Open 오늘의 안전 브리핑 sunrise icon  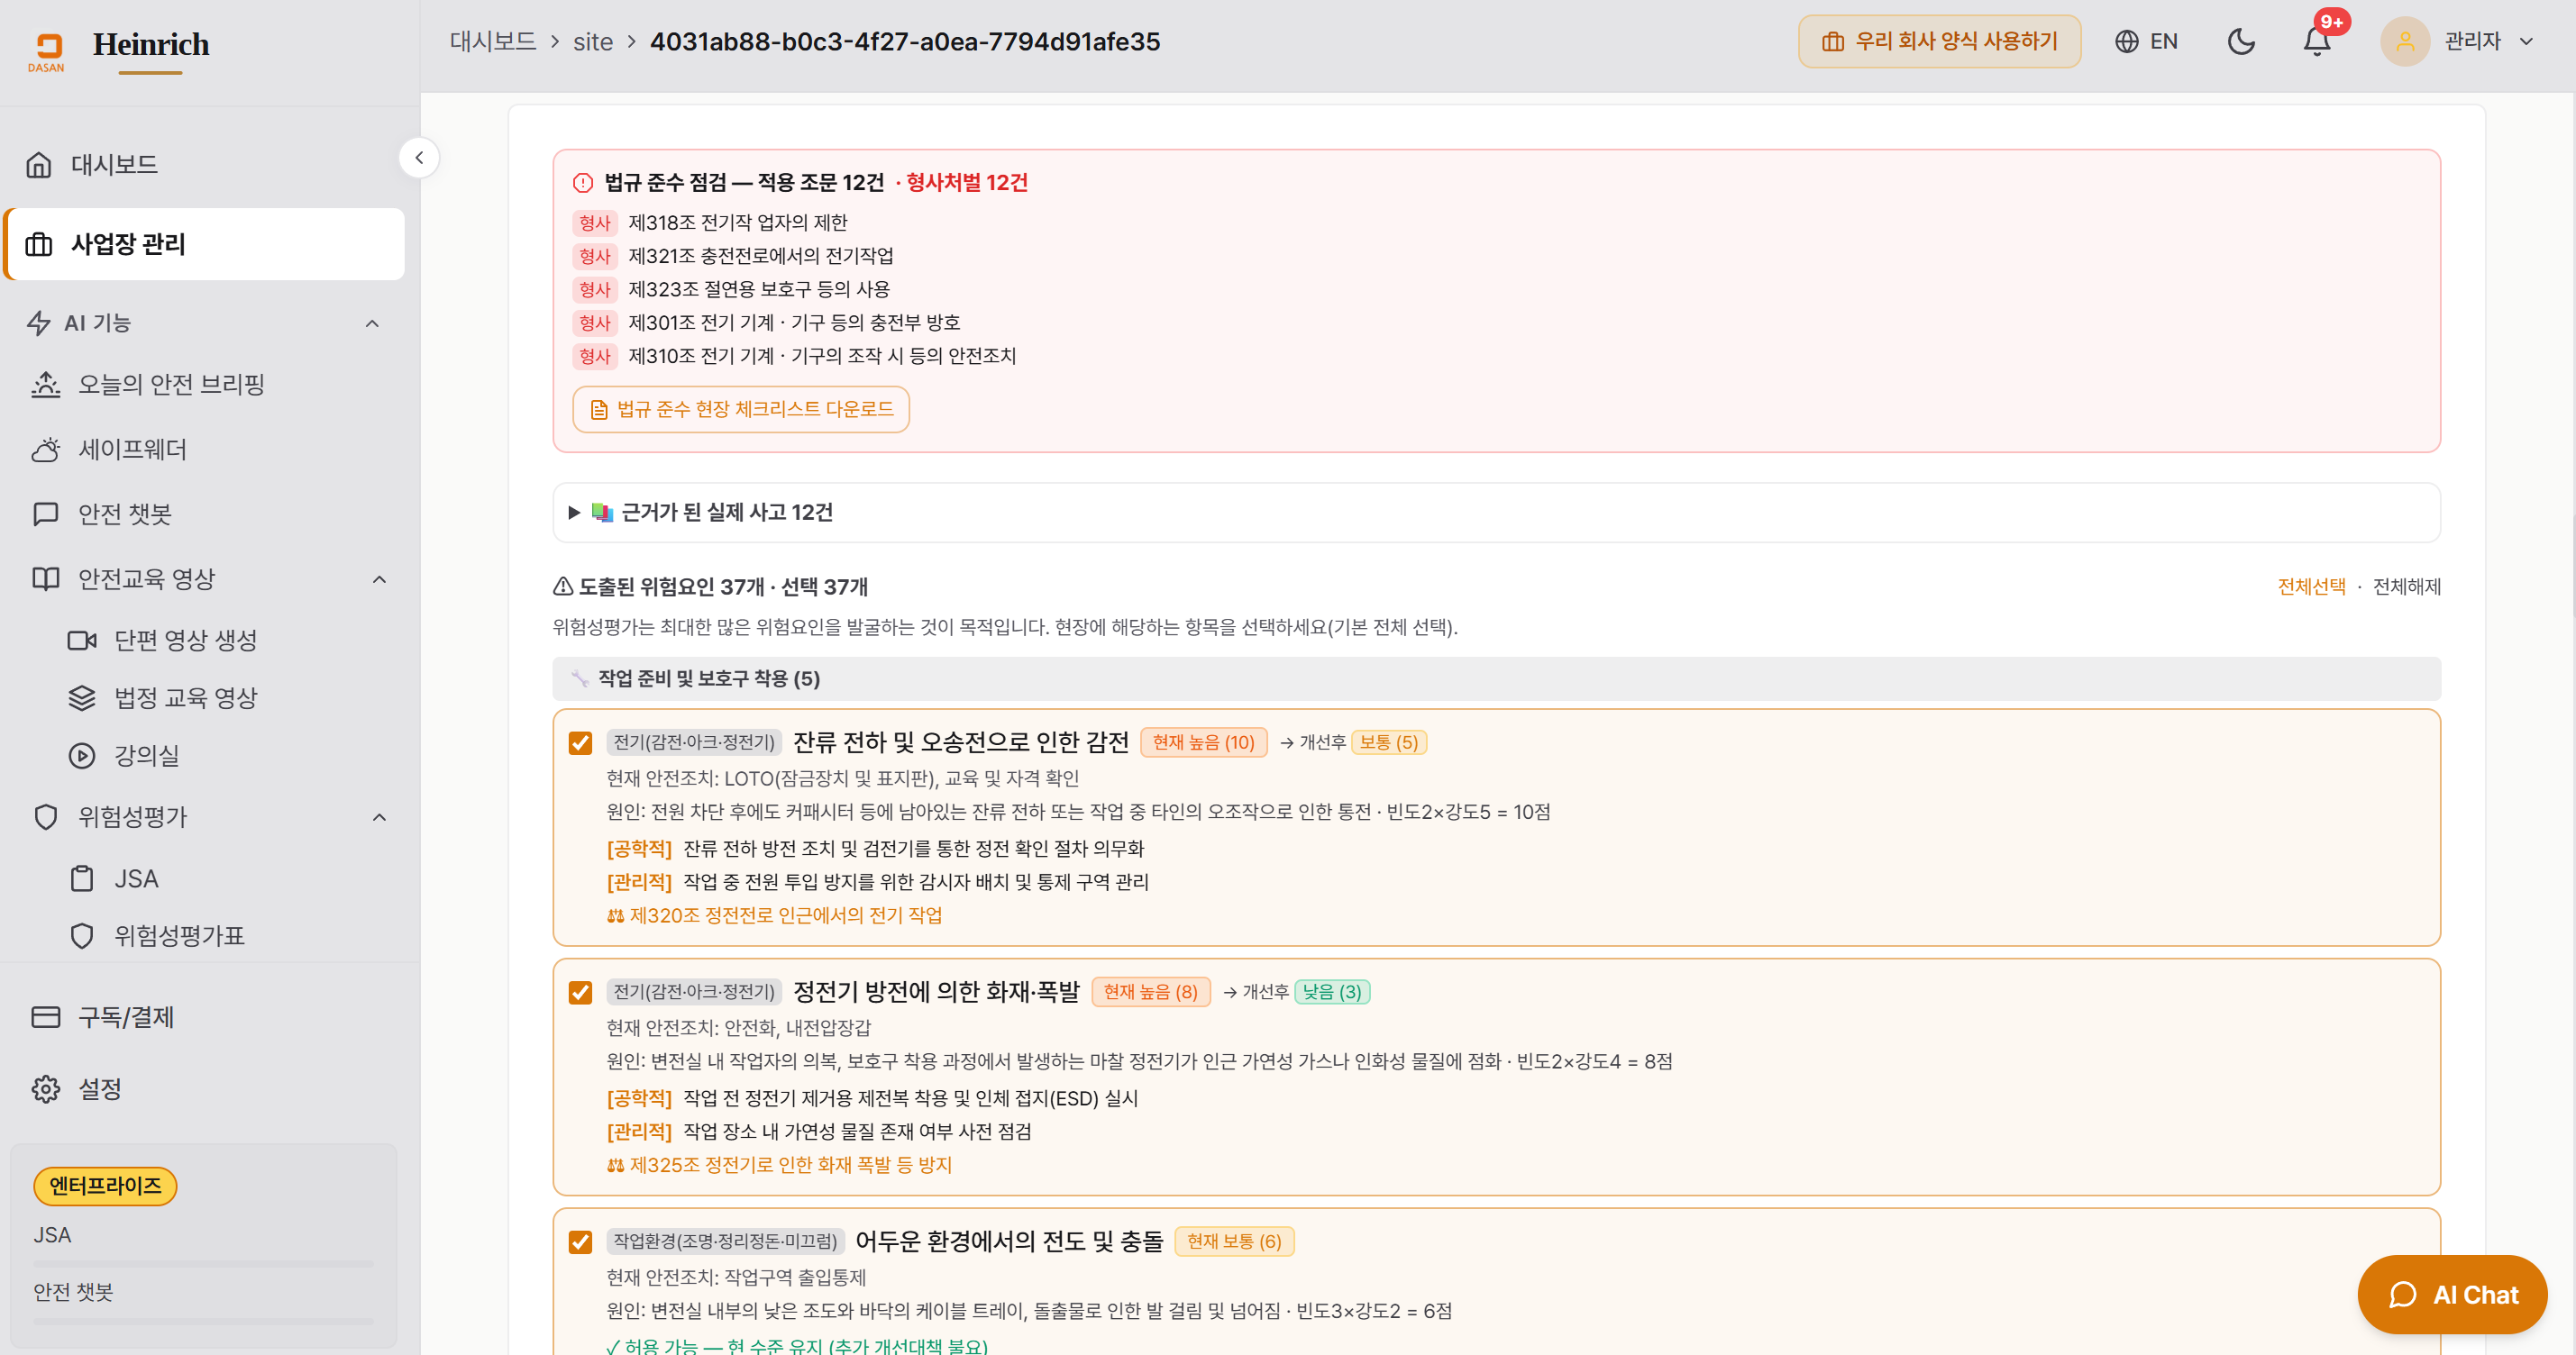[x=46, y=385]
